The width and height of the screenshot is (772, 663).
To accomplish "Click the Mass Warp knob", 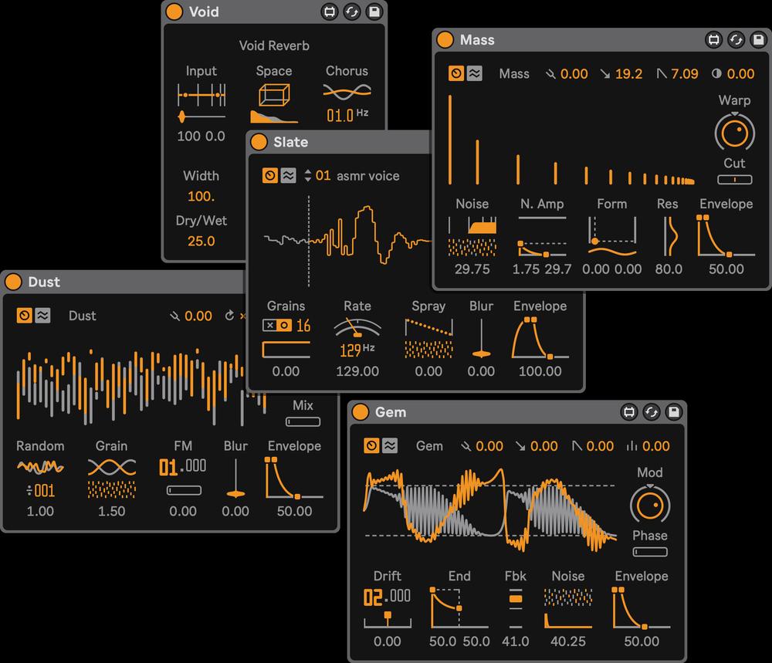I will pyautogui.click(x=735, y=132).
